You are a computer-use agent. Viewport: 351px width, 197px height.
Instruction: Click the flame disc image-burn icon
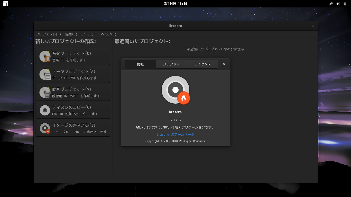[45, 128]
